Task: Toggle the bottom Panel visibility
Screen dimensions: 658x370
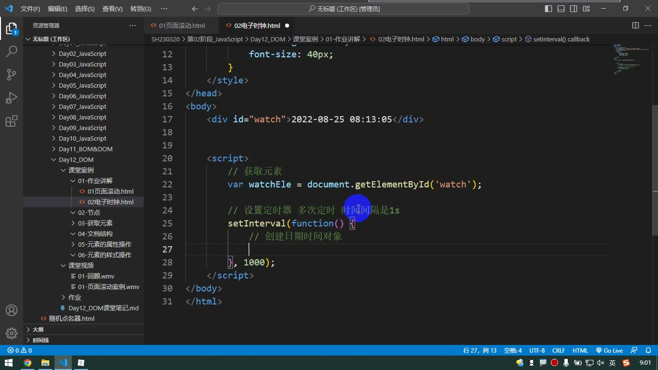Action: coord(561,9)
